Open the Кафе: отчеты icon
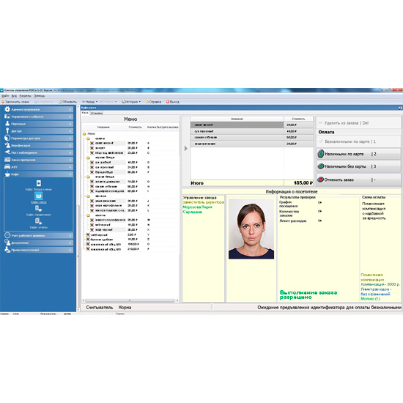Viewport: 403px width, 403px height. tap(38, 221)
